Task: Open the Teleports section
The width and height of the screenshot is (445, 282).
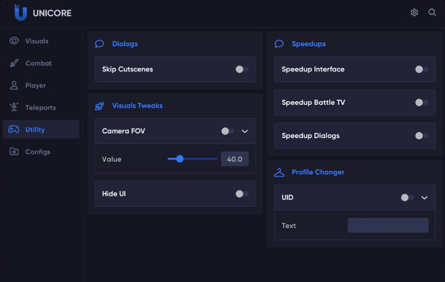Action: pyautogui.click(x=41, y=107)
